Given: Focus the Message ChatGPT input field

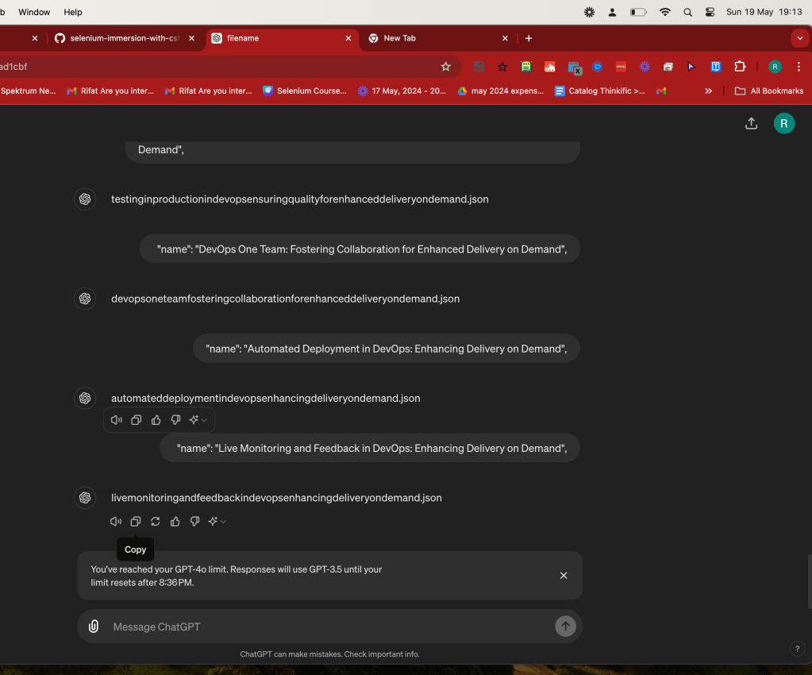Looking at the screenshot, I should coord(329,627).
